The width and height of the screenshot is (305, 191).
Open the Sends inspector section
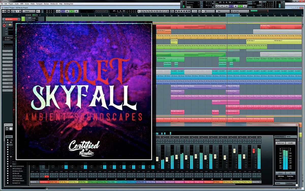coord(8,80)
